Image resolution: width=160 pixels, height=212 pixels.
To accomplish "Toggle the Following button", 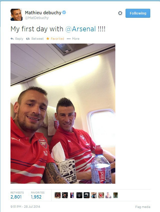I will [x=138, y=13].
